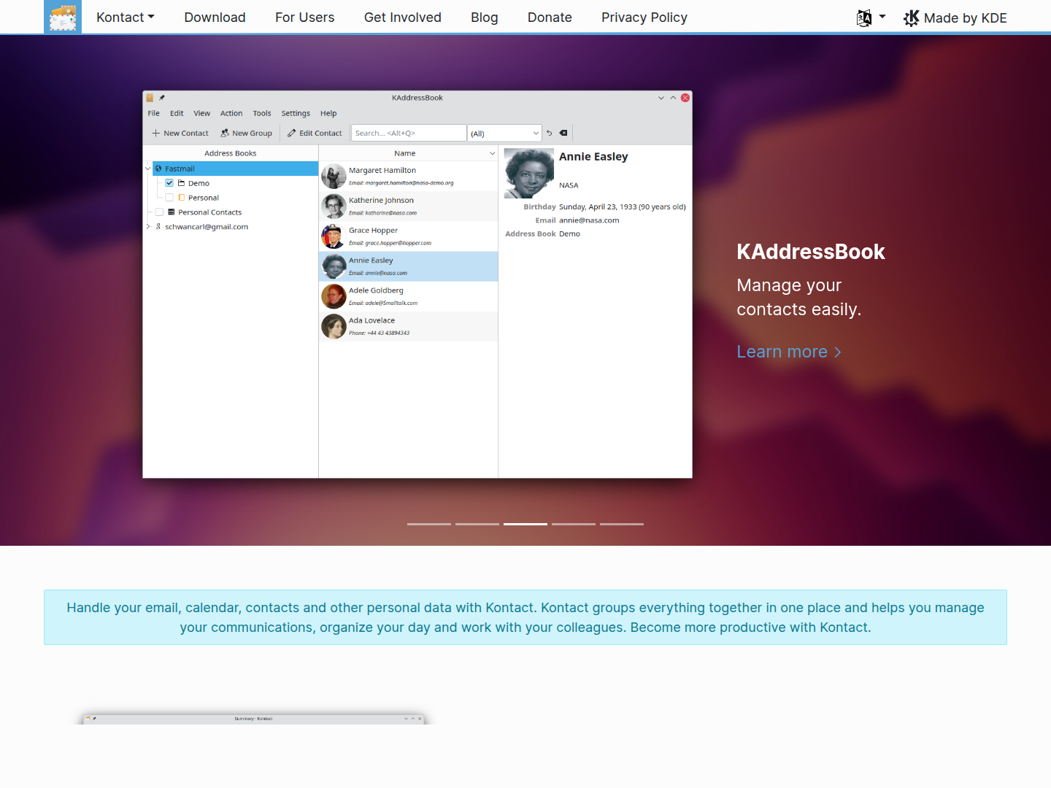Click the clear search backspace icon
1051x788 pixels.
pos(563,133)
